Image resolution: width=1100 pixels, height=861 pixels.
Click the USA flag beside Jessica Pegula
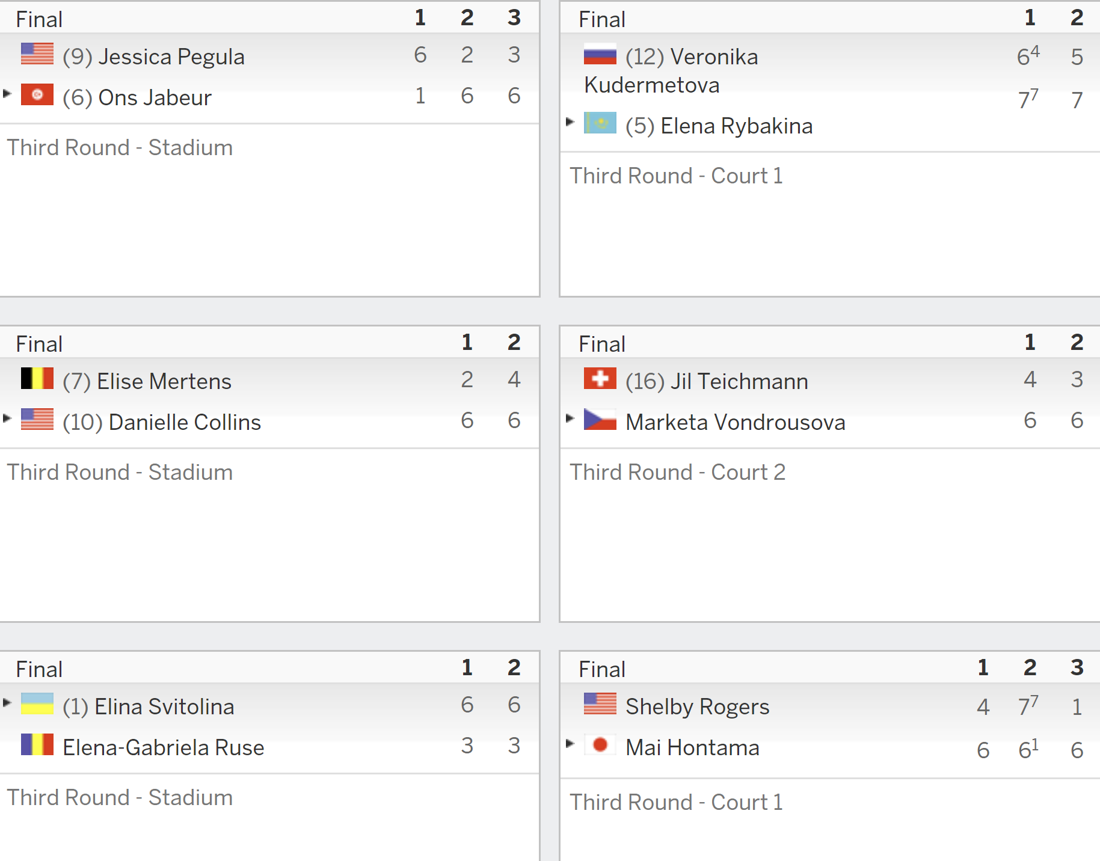click(x=37, y=54)
